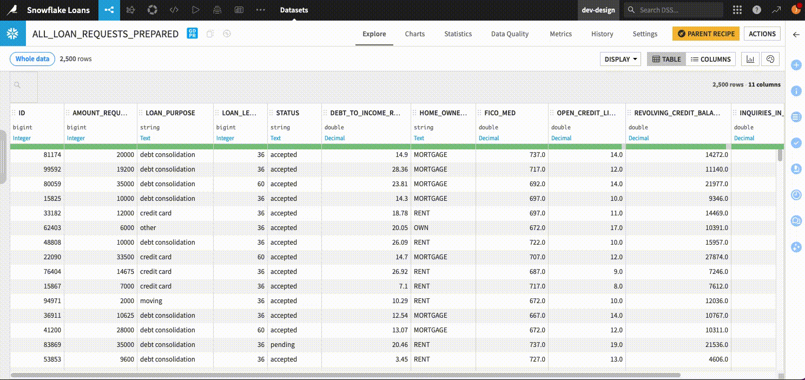Click the validity bar under OPEN_CREDIT_LI column
The image size is (805, 380).
click(587, 146)
